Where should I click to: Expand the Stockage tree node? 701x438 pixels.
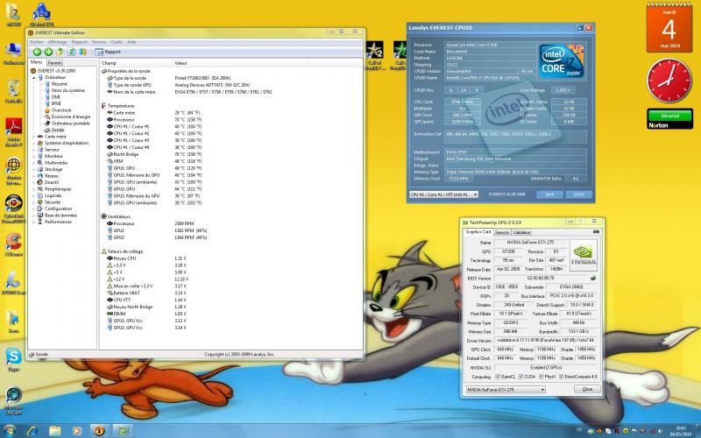[x=33, y=169]
